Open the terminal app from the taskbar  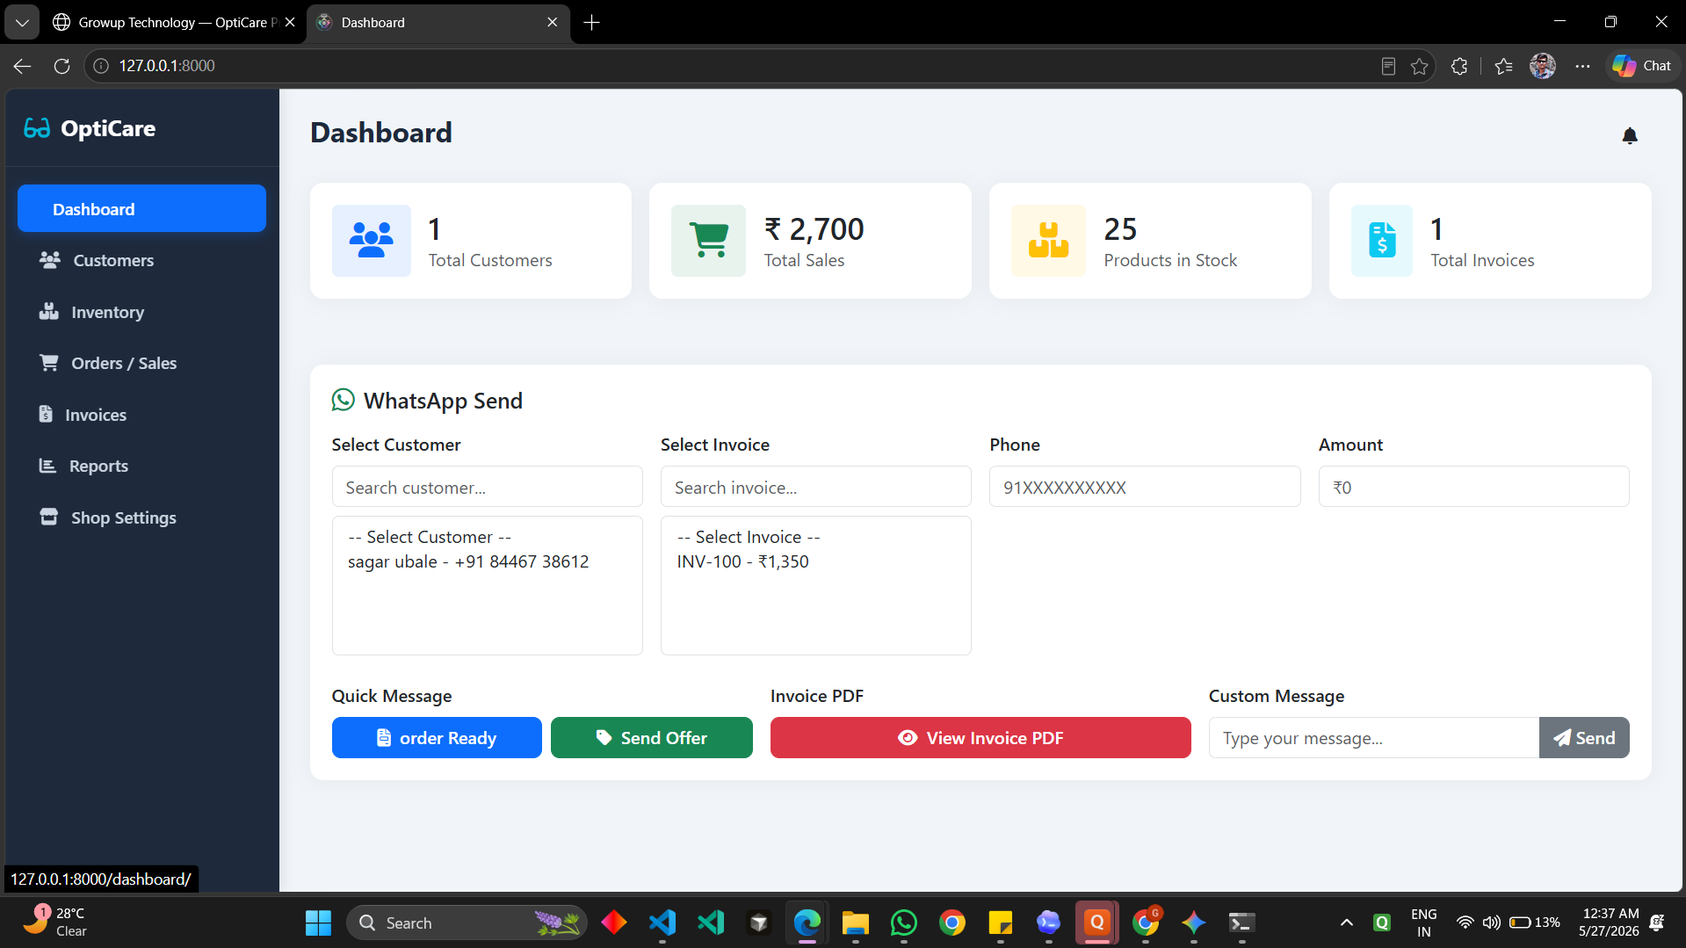[1241, 923]
